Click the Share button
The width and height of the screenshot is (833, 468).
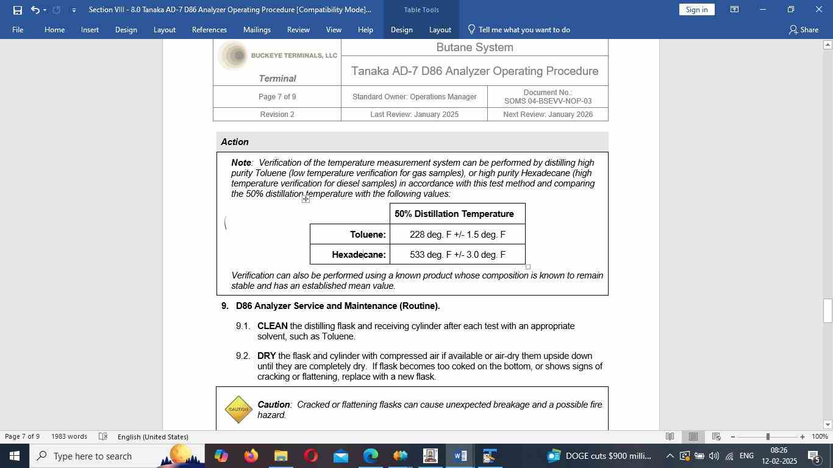pyautogui.click(x=803, y=29)
